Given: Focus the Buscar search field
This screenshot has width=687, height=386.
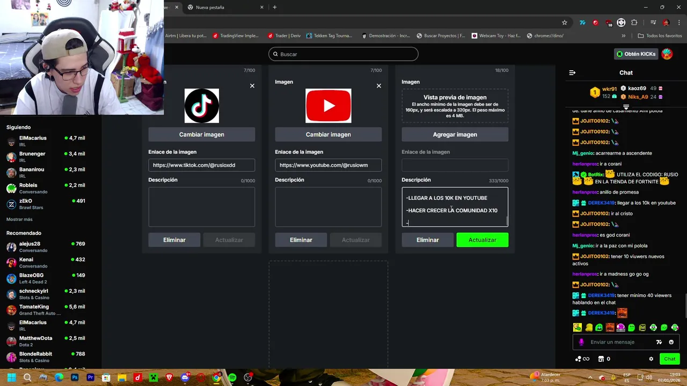Looking at the screenshot, I should (x=343, y=54).
